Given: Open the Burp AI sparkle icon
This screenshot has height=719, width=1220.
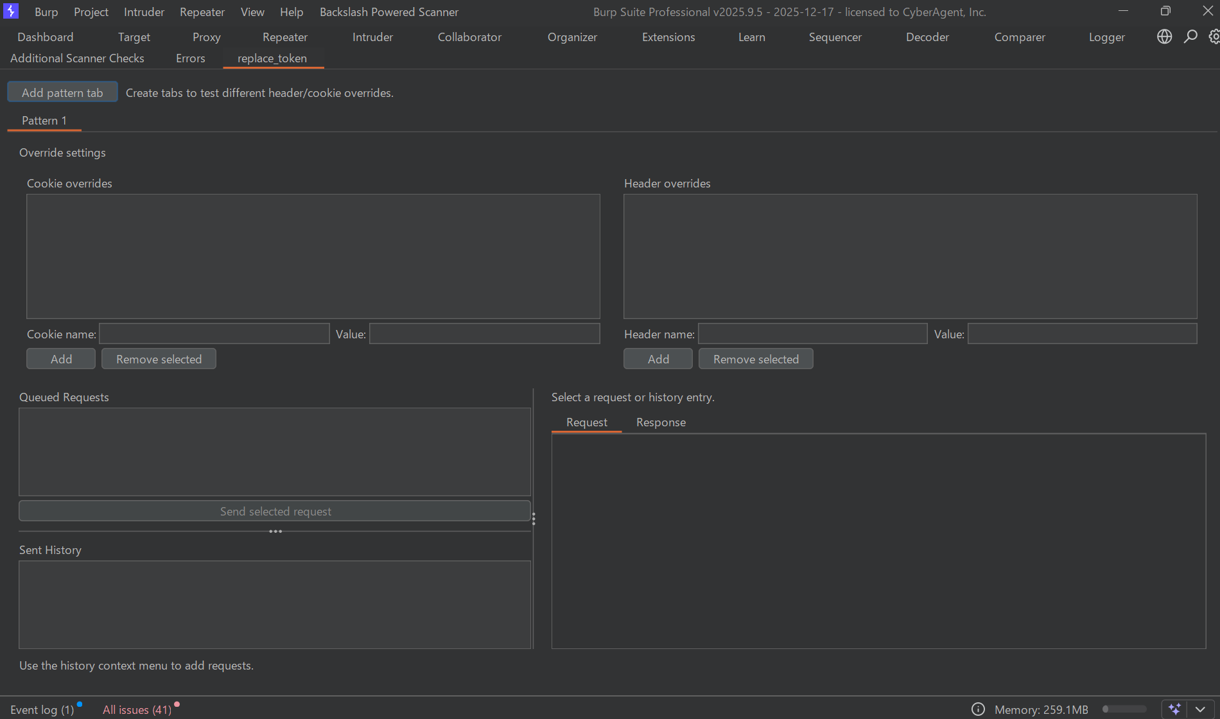Looking at the screenshot, I should (1174, 709).
